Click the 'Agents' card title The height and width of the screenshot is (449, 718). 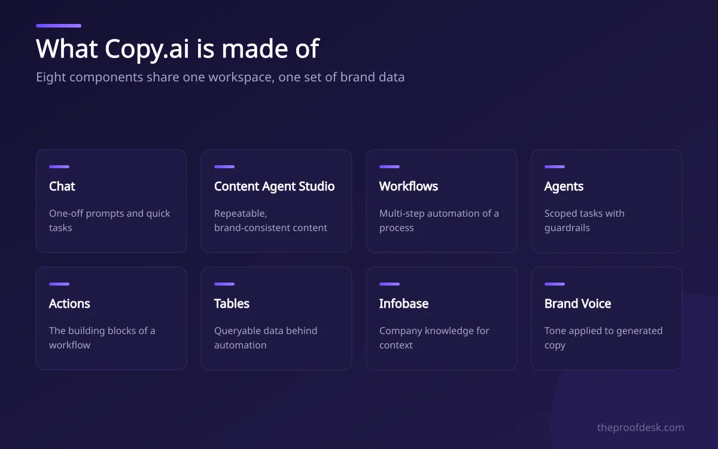pos(564,186)
